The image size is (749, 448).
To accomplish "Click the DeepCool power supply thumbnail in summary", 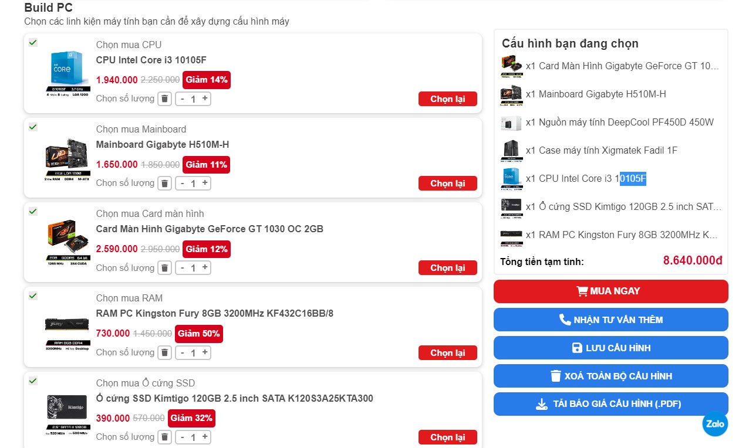I will [x=511, y=122].
